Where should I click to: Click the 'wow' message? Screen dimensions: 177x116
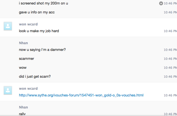click(23, 68)
